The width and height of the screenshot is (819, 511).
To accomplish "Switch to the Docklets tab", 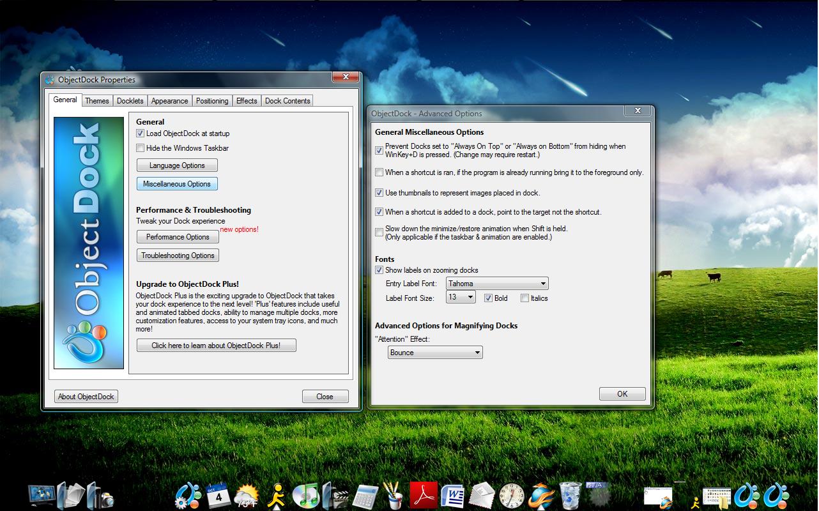I will tap(130, 101).
